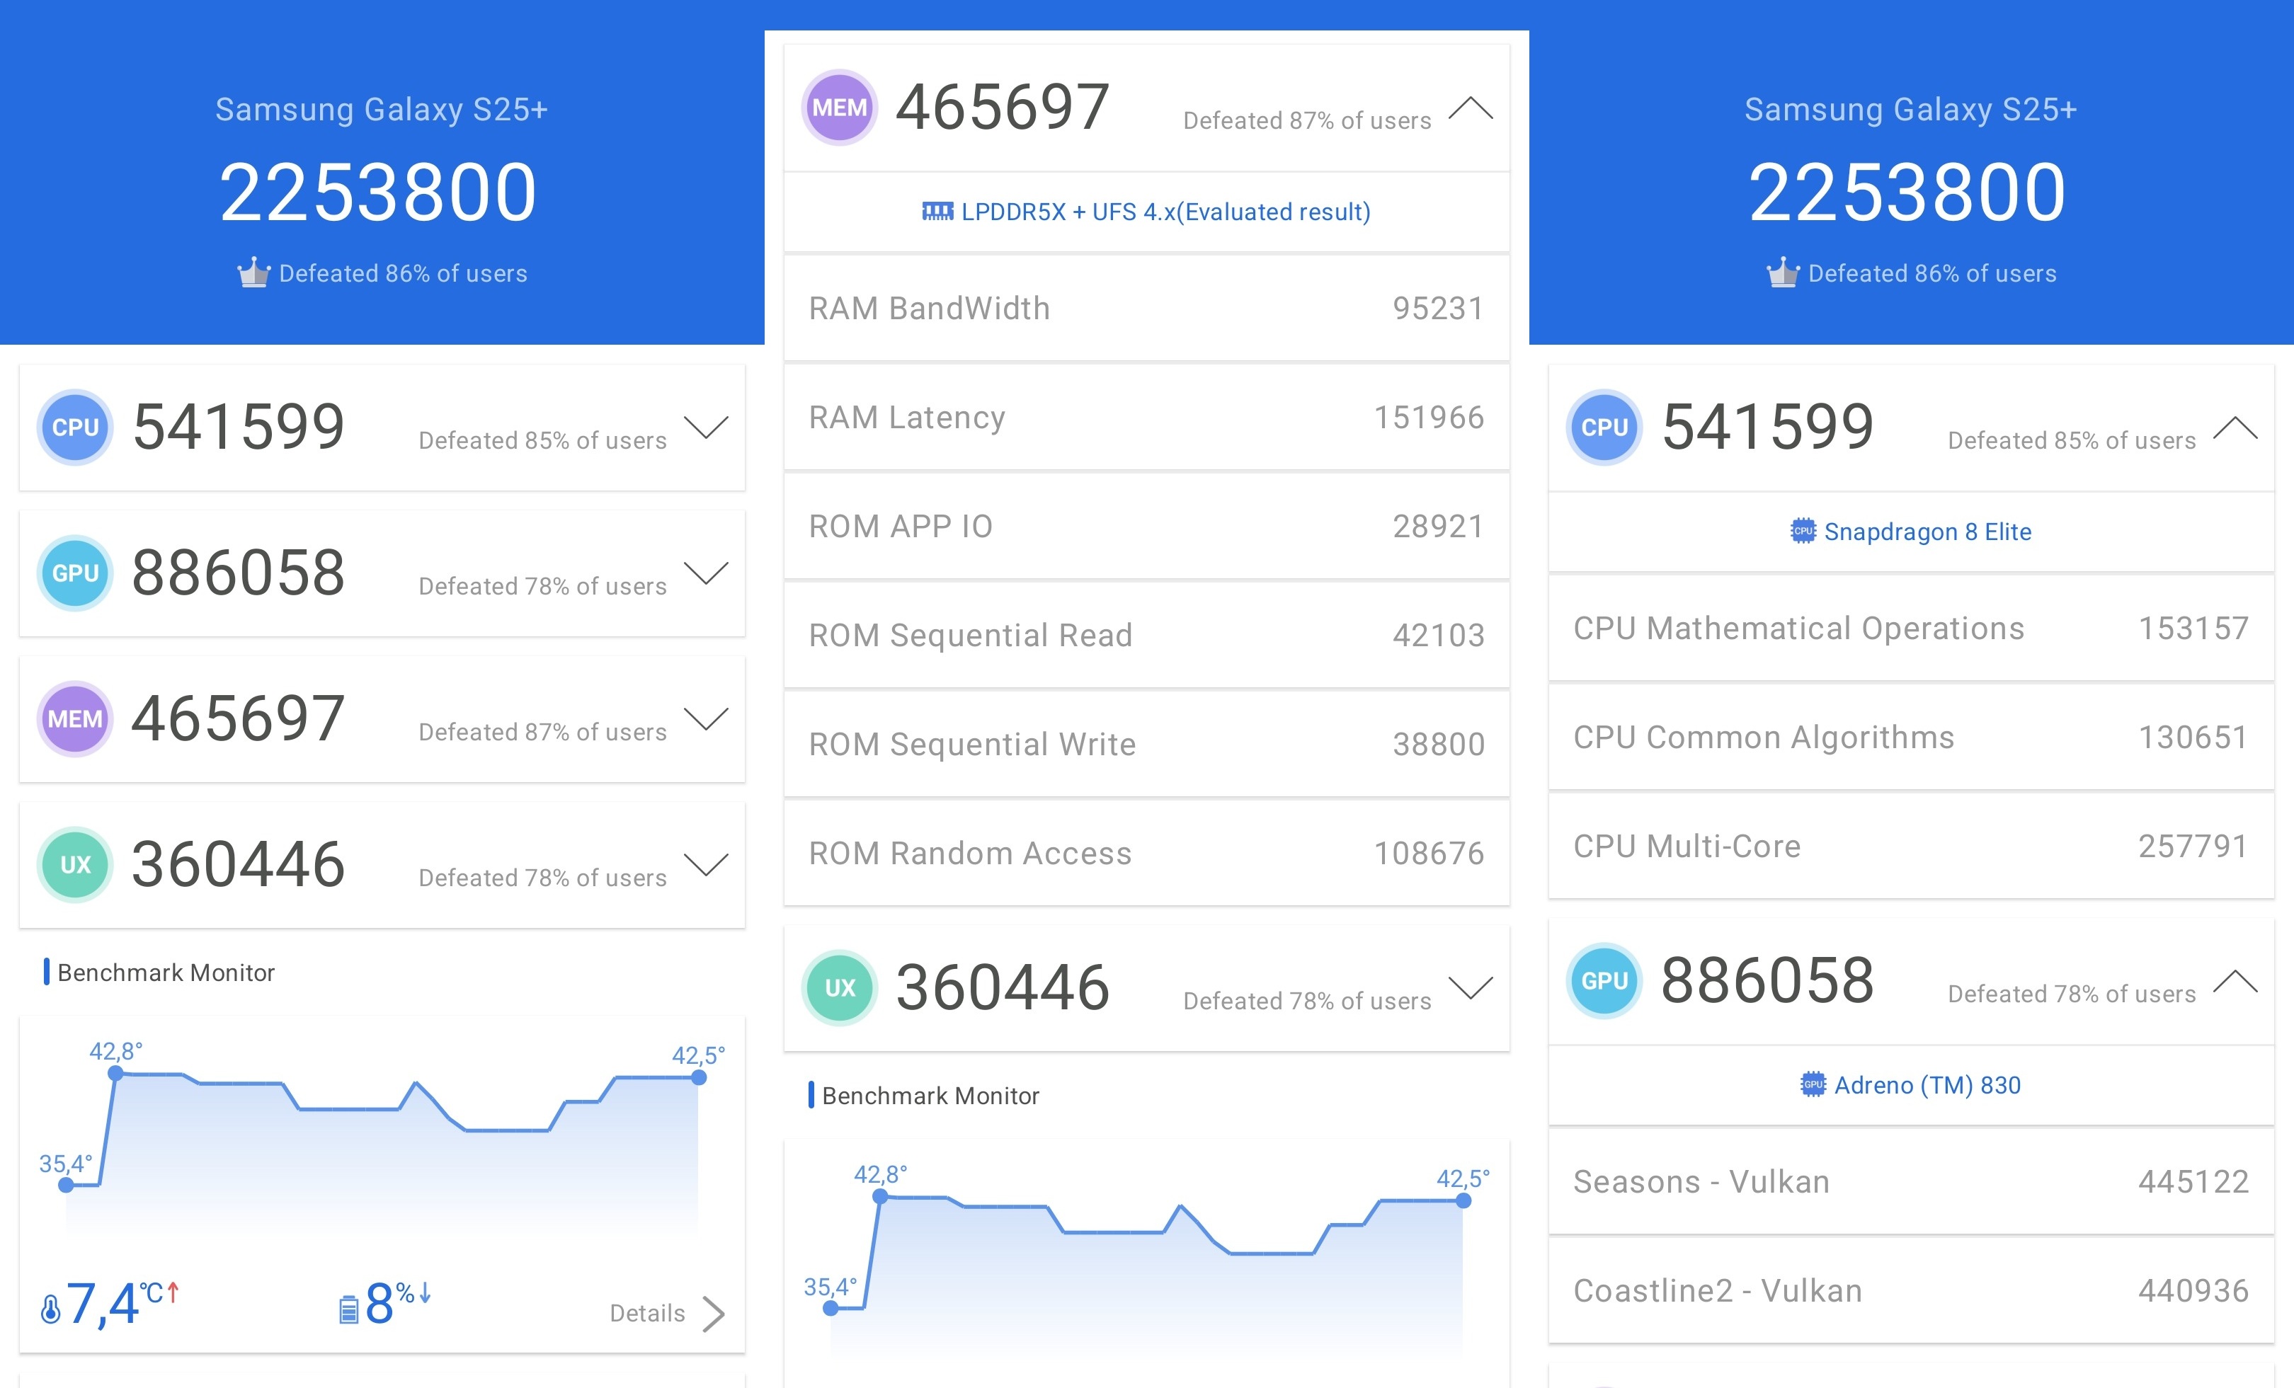
Task: Click the MEM badge icon in left panel
Action: (76, 718)
